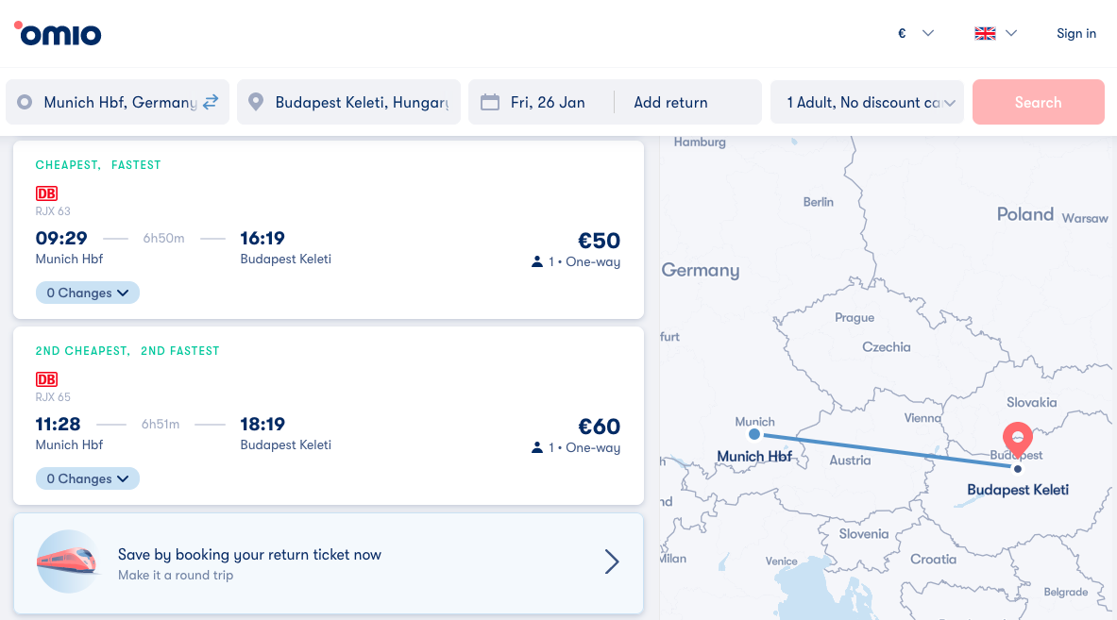The height and width of the screenshot is (620, 1117).
Task: Swap origin and destination stations
Action: 211,102
